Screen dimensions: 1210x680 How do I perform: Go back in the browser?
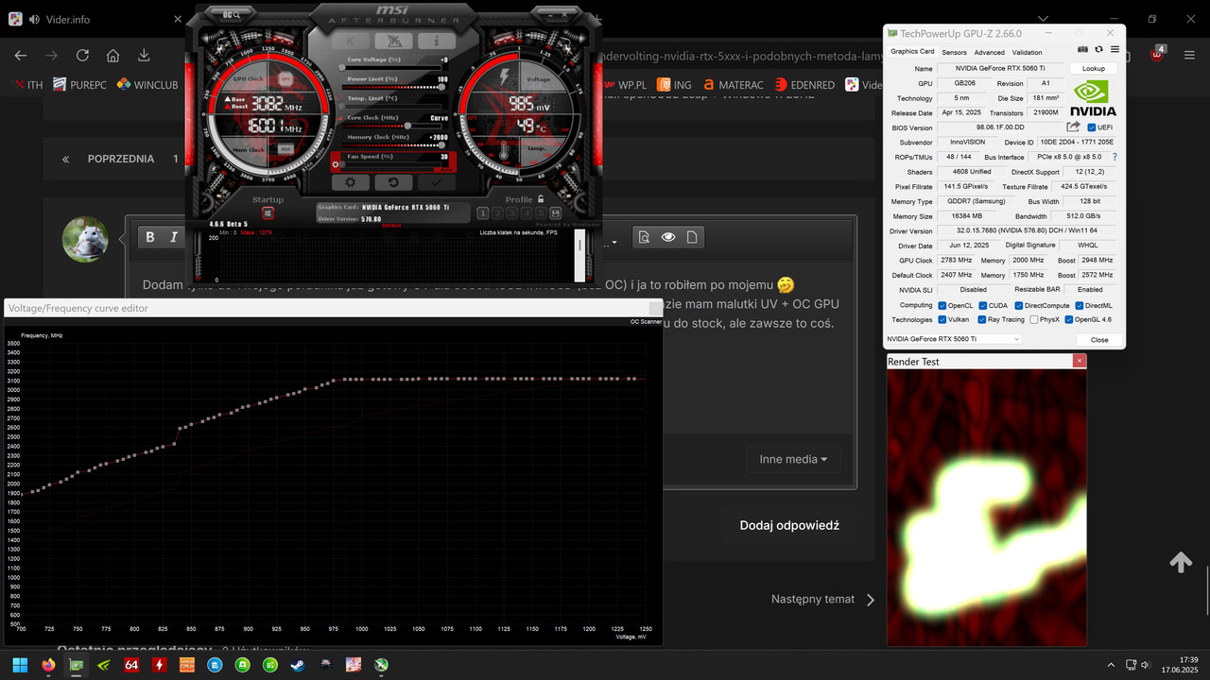click(21, 56)
